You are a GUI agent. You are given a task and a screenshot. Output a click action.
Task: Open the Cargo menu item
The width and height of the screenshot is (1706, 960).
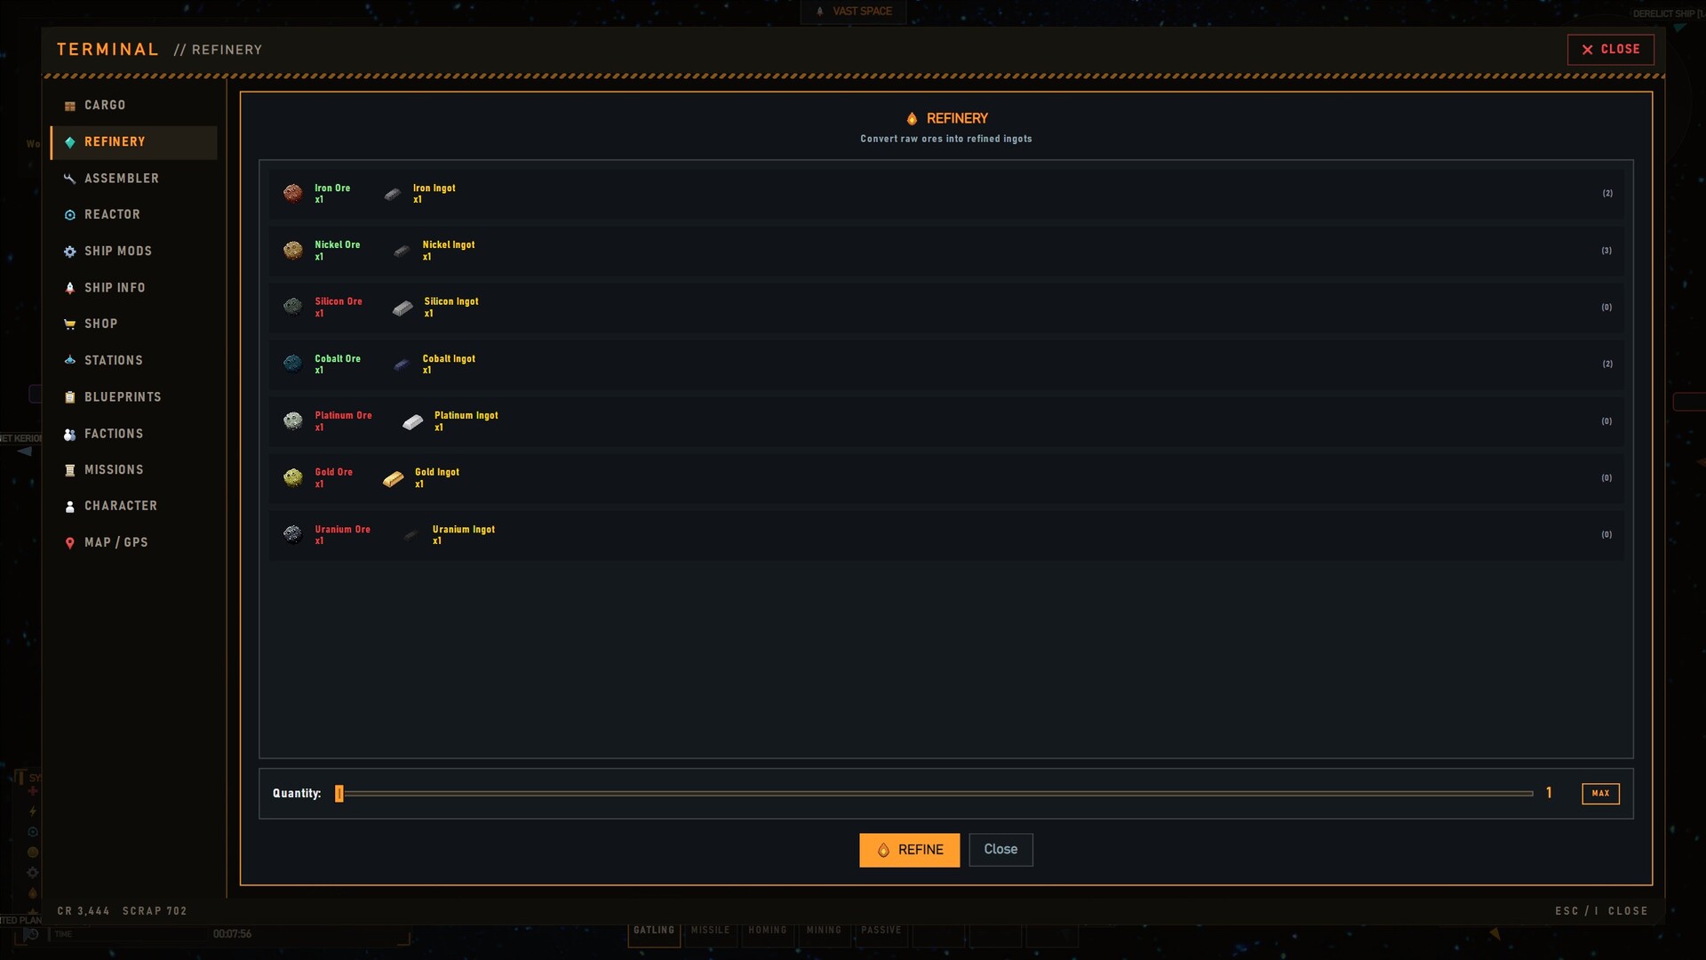tap(133, 105)
